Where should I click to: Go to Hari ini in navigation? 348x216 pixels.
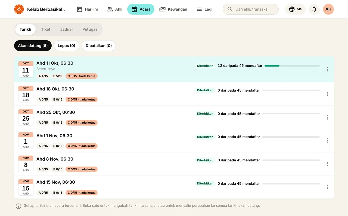click(87, 9)
